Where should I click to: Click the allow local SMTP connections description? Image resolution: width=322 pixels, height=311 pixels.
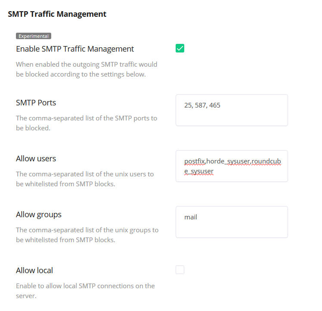[85, 291]
